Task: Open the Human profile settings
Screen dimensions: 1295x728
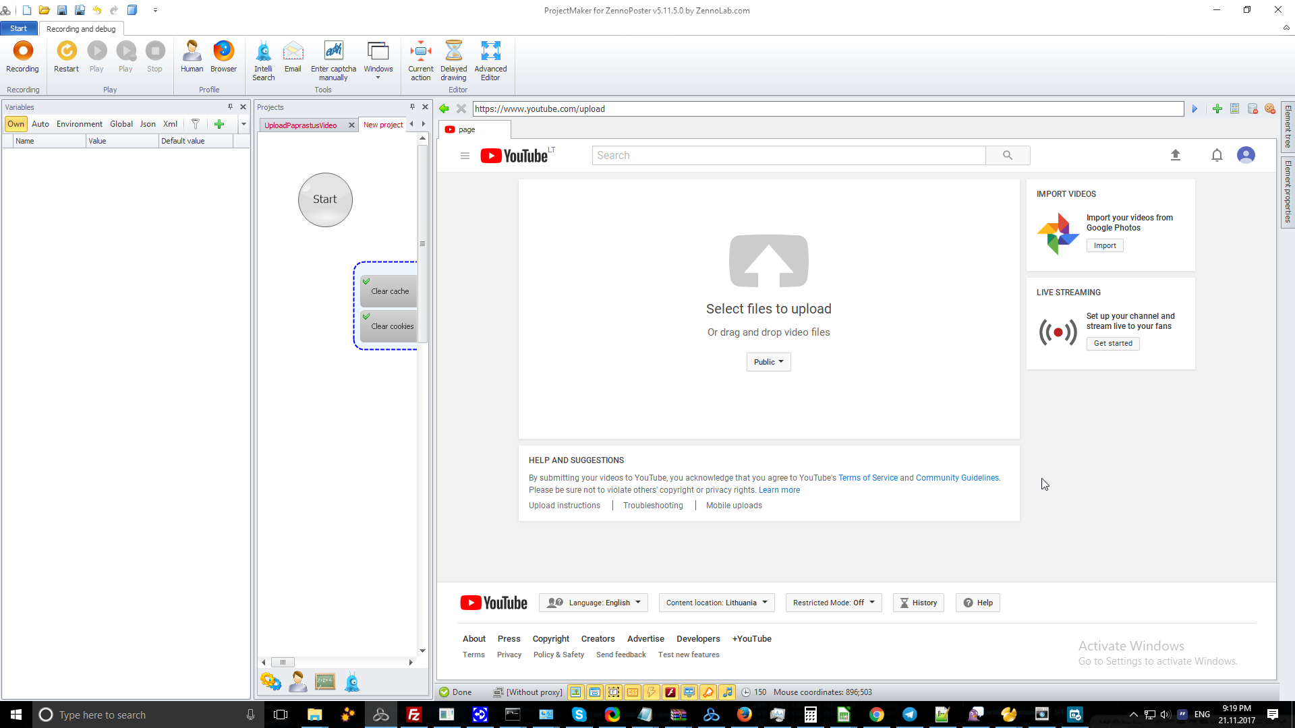Action: tap(192, 57)
